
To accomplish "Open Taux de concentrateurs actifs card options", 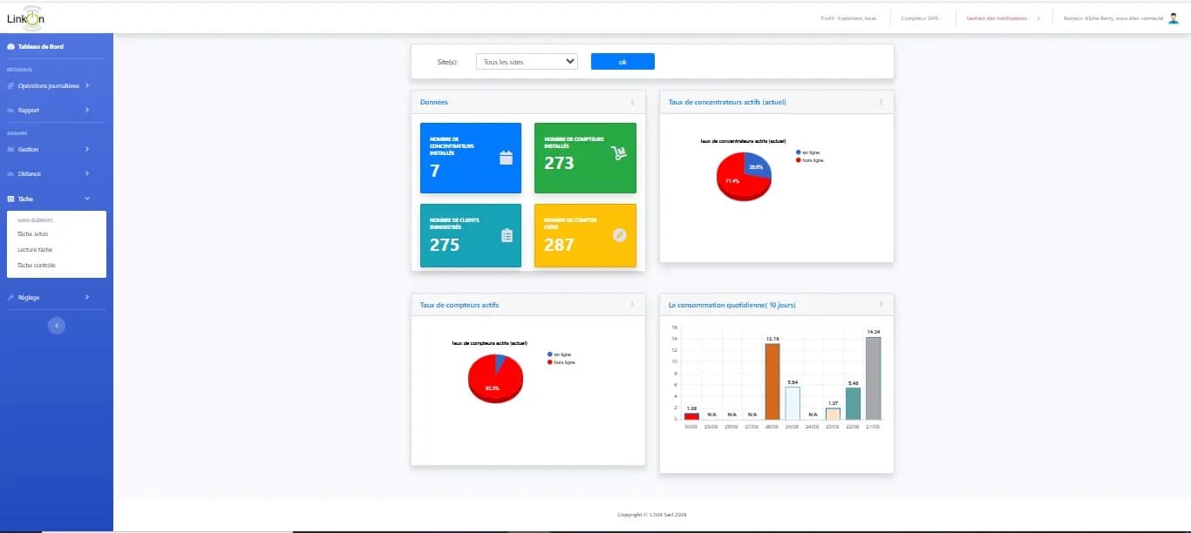I will click(881, 102).
